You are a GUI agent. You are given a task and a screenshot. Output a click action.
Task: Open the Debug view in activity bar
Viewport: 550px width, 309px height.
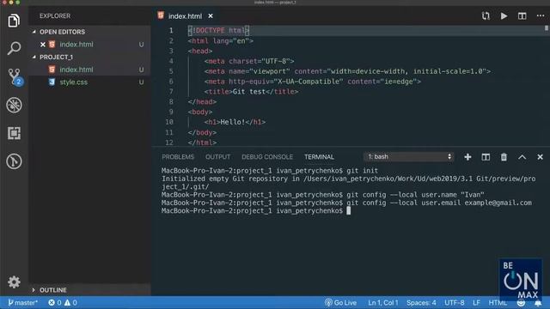click(x=14, y=105)
